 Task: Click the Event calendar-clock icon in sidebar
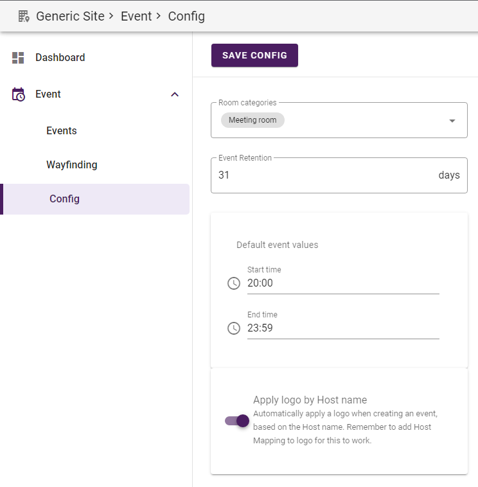click(x=18, y=94)
